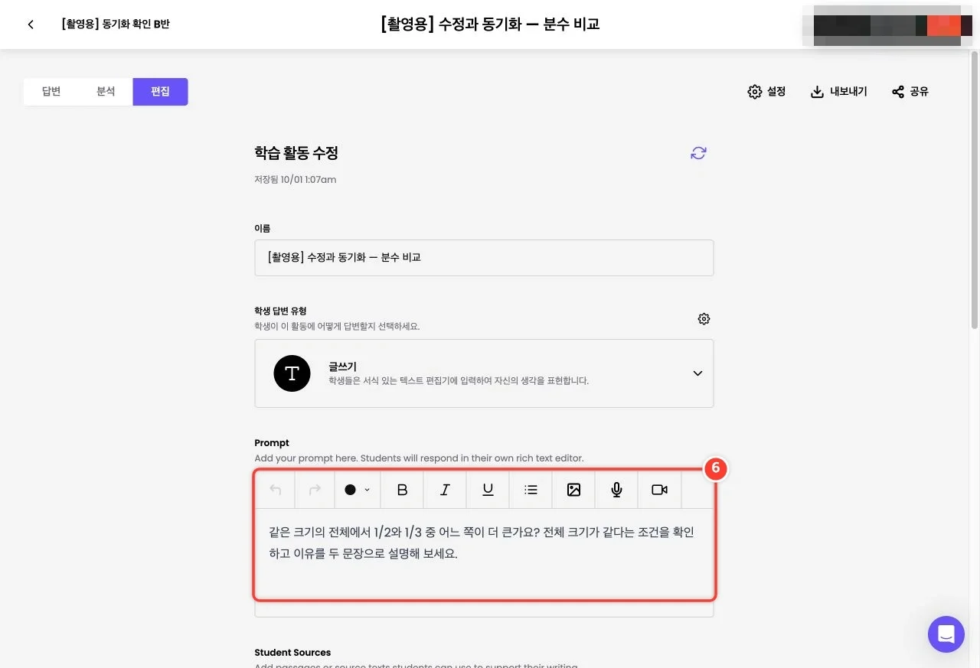Record audio with the microphone icon
Image resolution: width=980 pixels, height=668 pixels.
click(x=616, y=490)
